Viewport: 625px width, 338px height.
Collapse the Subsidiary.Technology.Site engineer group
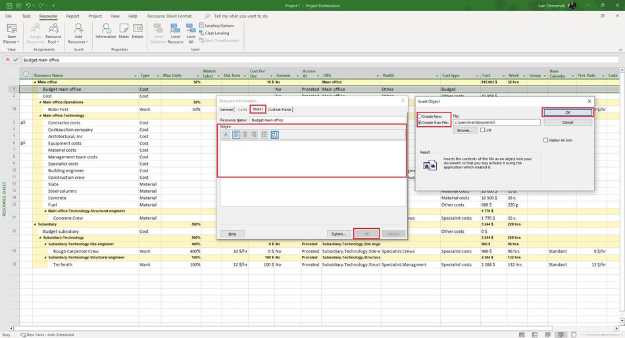(x=45, y=245)
